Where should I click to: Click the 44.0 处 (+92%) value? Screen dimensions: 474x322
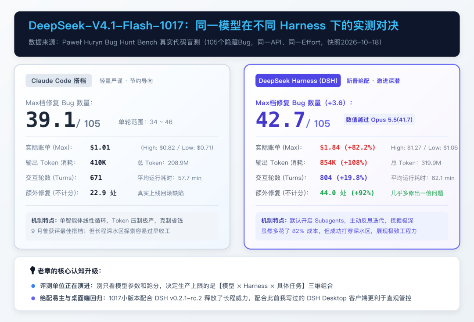coord(347,193)
